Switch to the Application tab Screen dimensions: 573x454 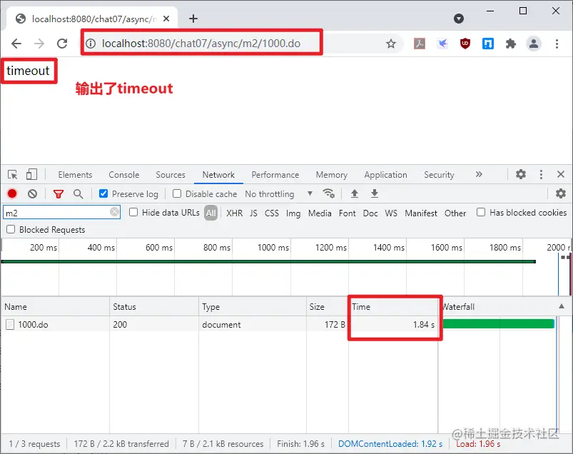click(x=385, y=175)
